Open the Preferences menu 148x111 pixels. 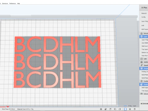point(13,3)
